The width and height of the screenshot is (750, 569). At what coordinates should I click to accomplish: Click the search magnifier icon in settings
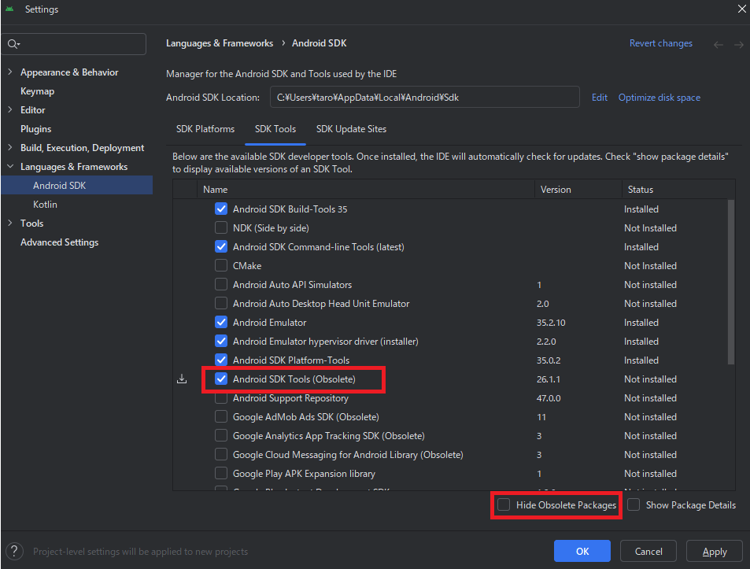click(13, 44)
